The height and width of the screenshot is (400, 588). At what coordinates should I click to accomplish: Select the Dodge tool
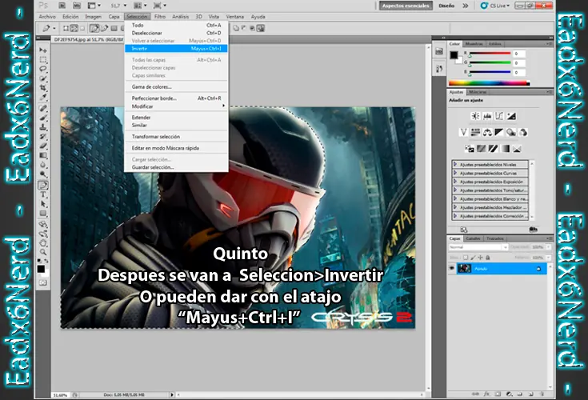coord(43,174)
